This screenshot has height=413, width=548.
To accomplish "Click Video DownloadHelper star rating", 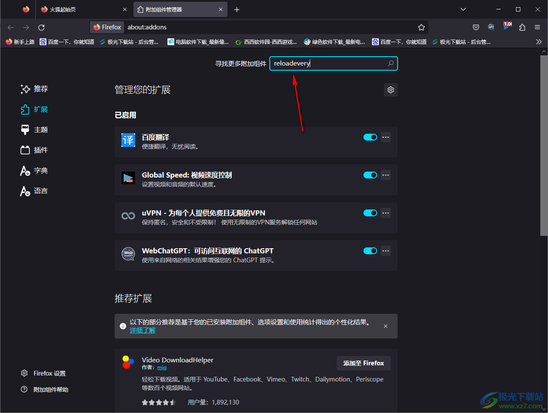I will pyautogui.click(x=159, y=402).
